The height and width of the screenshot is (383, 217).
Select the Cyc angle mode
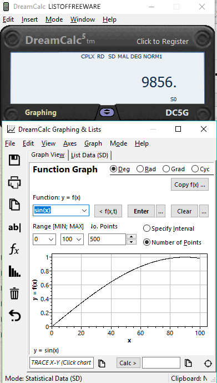(200, 169)
